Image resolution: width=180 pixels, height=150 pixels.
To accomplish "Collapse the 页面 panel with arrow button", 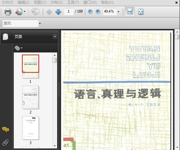I will (55, 37).
